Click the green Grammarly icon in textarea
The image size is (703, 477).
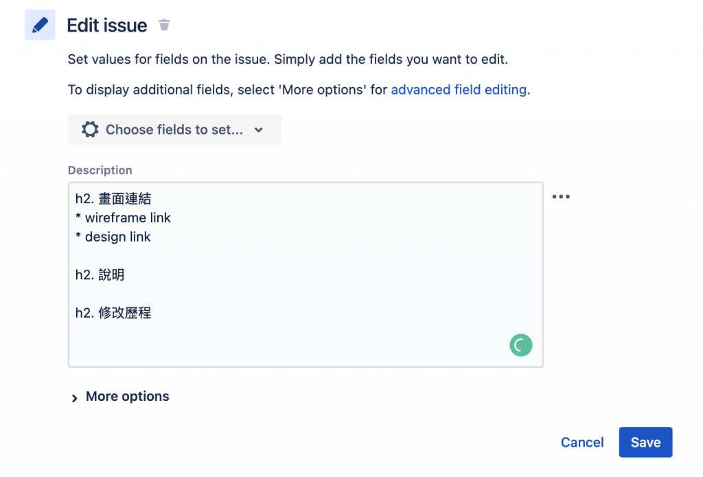(521, 345)
